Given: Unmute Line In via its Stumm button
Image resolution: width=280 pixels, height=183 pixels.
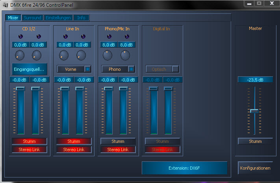Looking at the screenshot, I should (x=74, y=141).
